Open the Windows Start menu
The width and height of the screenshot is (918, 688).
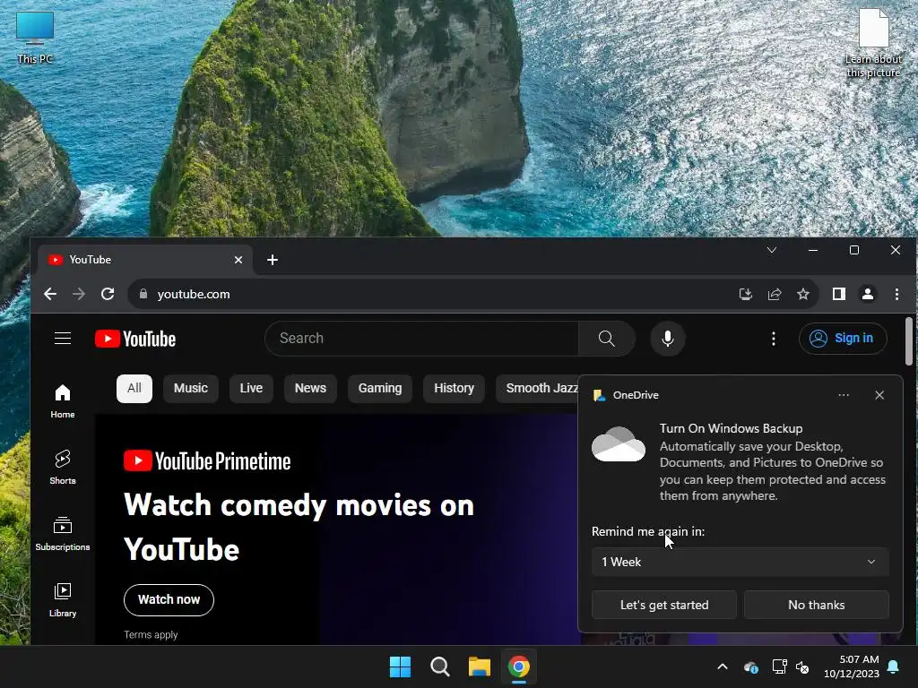click(x=401, y=666)
